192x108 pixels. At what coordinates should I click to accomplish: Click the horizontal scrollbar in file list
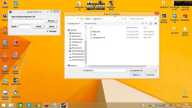118,66
